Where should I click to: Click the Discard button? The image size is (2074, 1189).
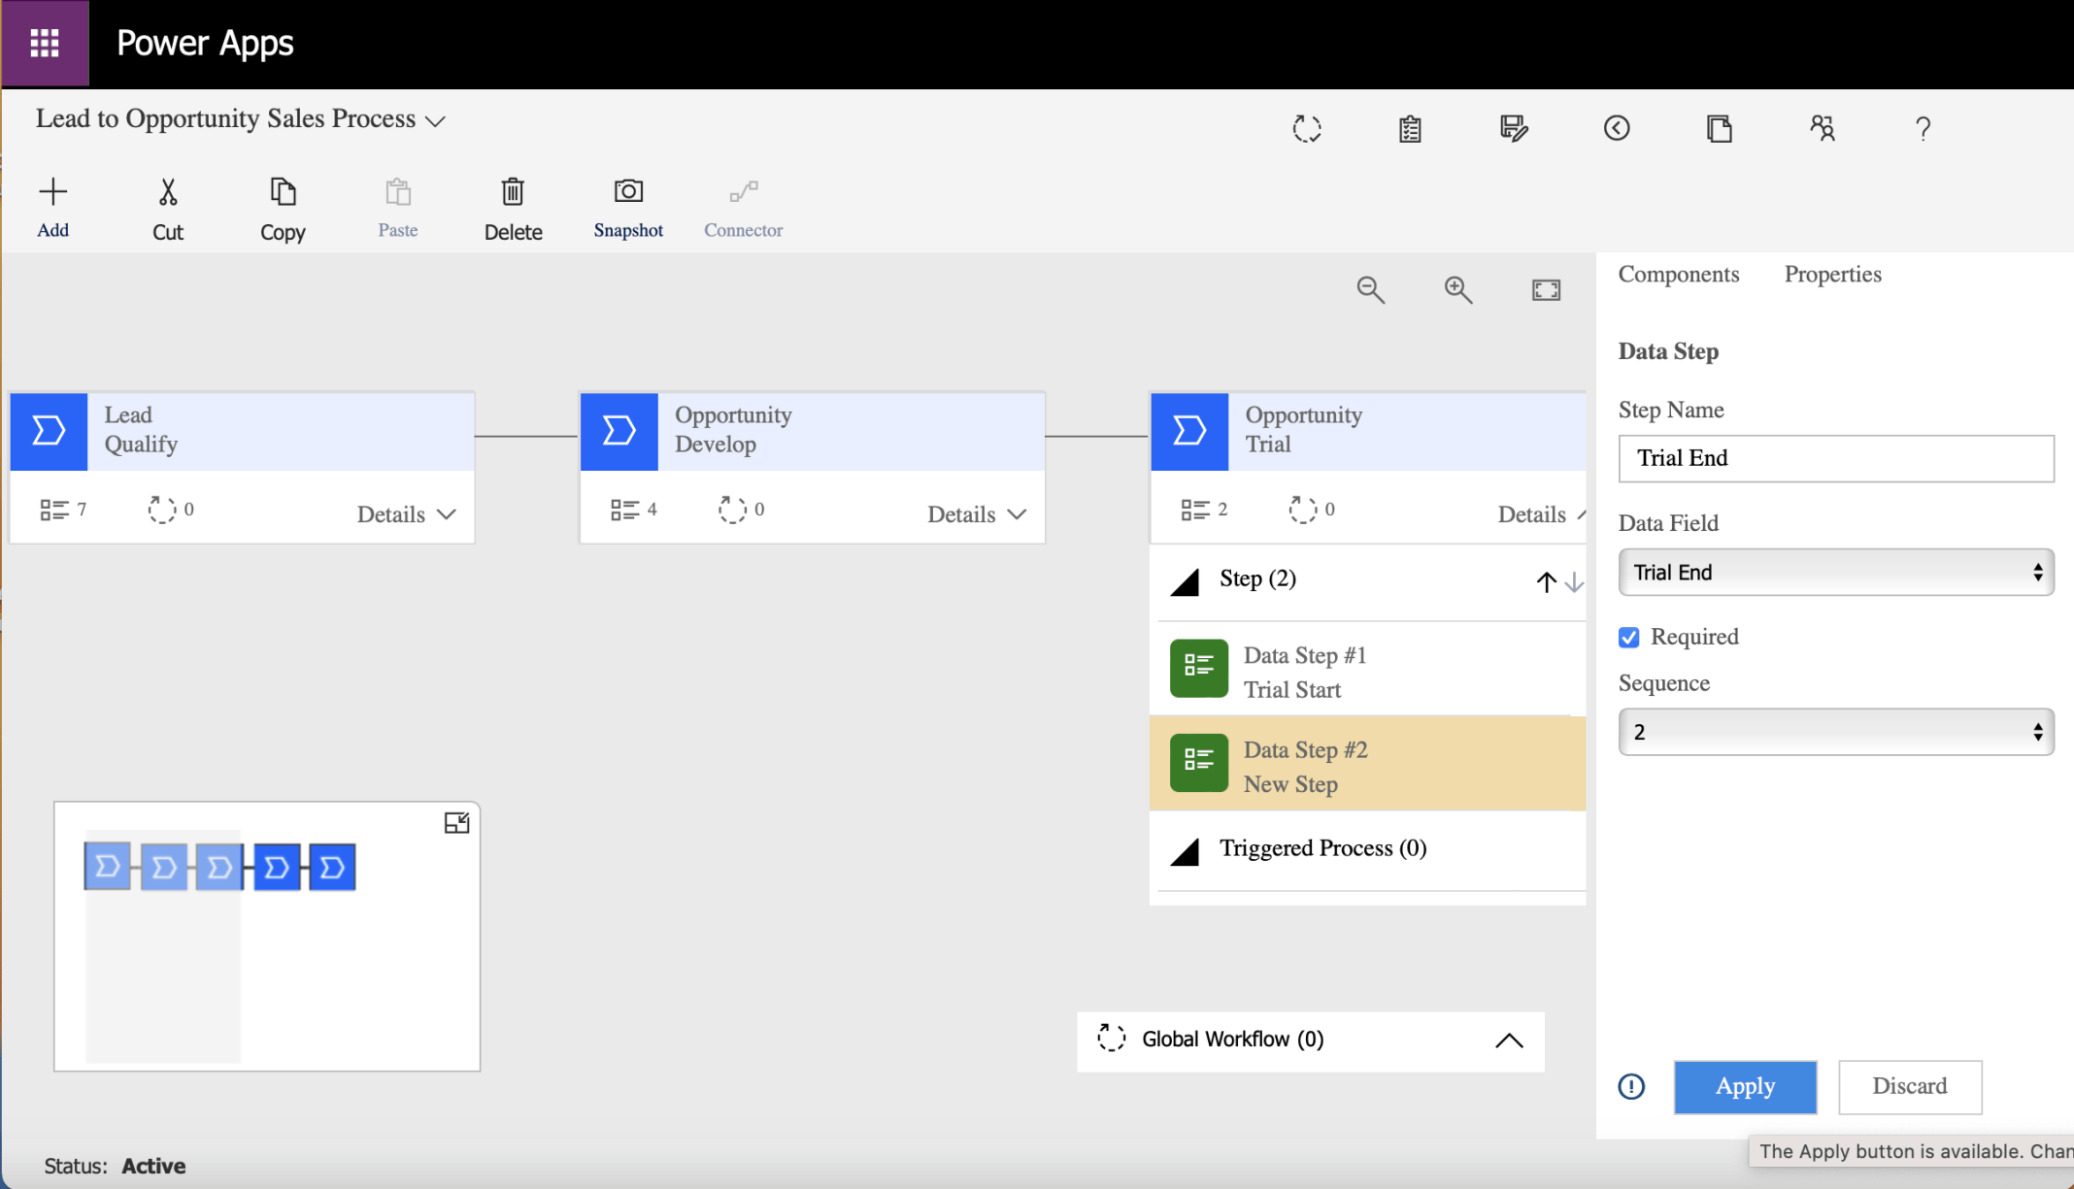(1909, 1086)
